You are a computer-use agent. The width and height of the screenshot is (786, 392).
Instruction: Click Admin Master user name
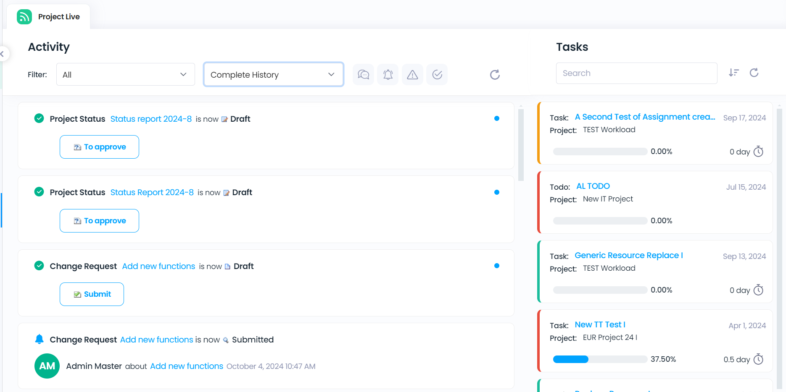94,366
